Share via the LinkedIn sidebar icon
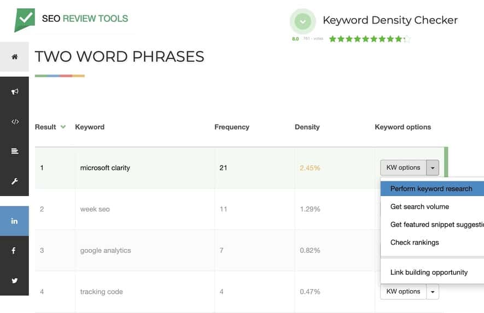 click(15, 221)
